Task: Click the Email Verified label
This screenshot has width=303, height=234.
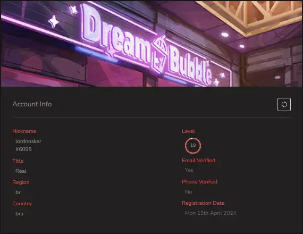Action: coord(199,161)
